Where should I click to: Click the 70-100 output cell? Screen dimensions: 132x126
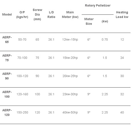coord(22,58)
